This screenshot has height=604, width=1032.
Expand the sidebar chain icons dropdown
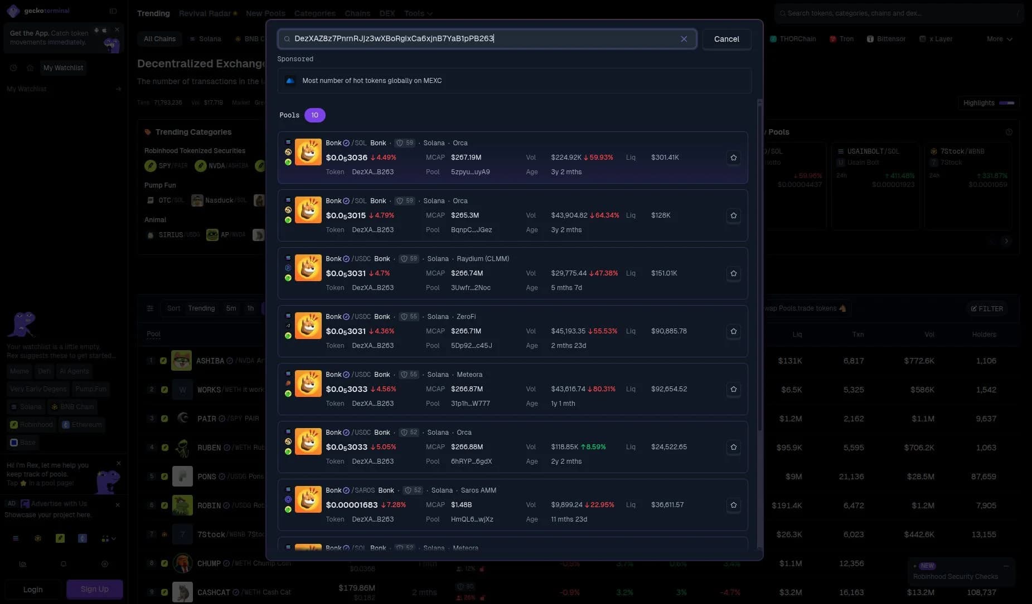109,538
